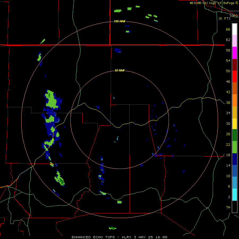Click the dark orange legend swatch

pyautogui.click(x=234, y=88)
